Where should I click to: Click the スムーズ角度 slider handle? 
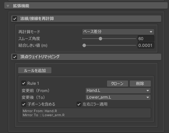(x=100, y=39)
